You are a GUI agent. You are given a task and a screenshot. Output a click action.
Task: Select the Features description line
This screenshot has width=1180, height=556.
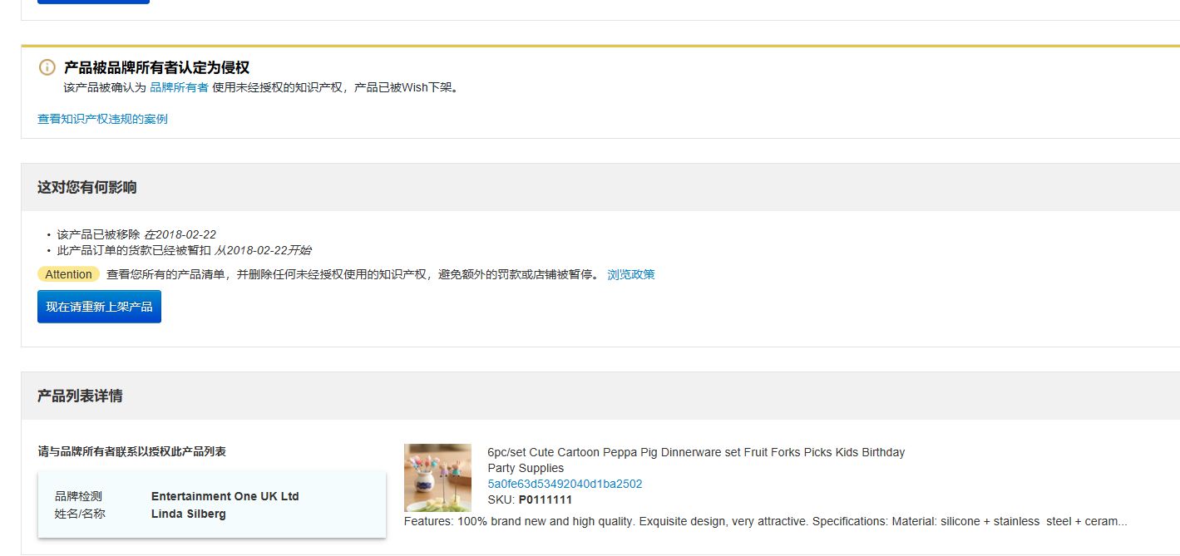coord(765,521)
